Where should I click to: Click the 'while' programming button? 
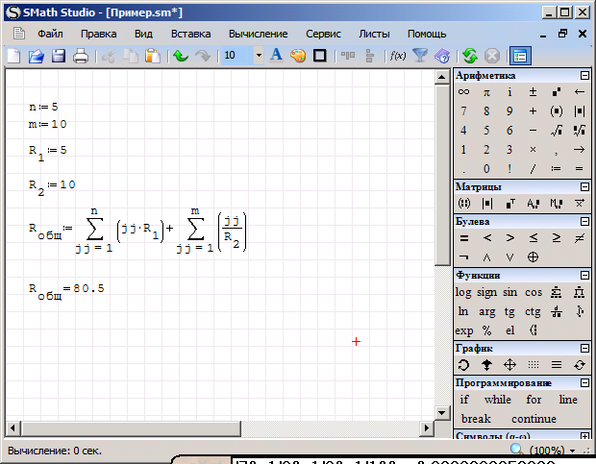click(498, 400)
